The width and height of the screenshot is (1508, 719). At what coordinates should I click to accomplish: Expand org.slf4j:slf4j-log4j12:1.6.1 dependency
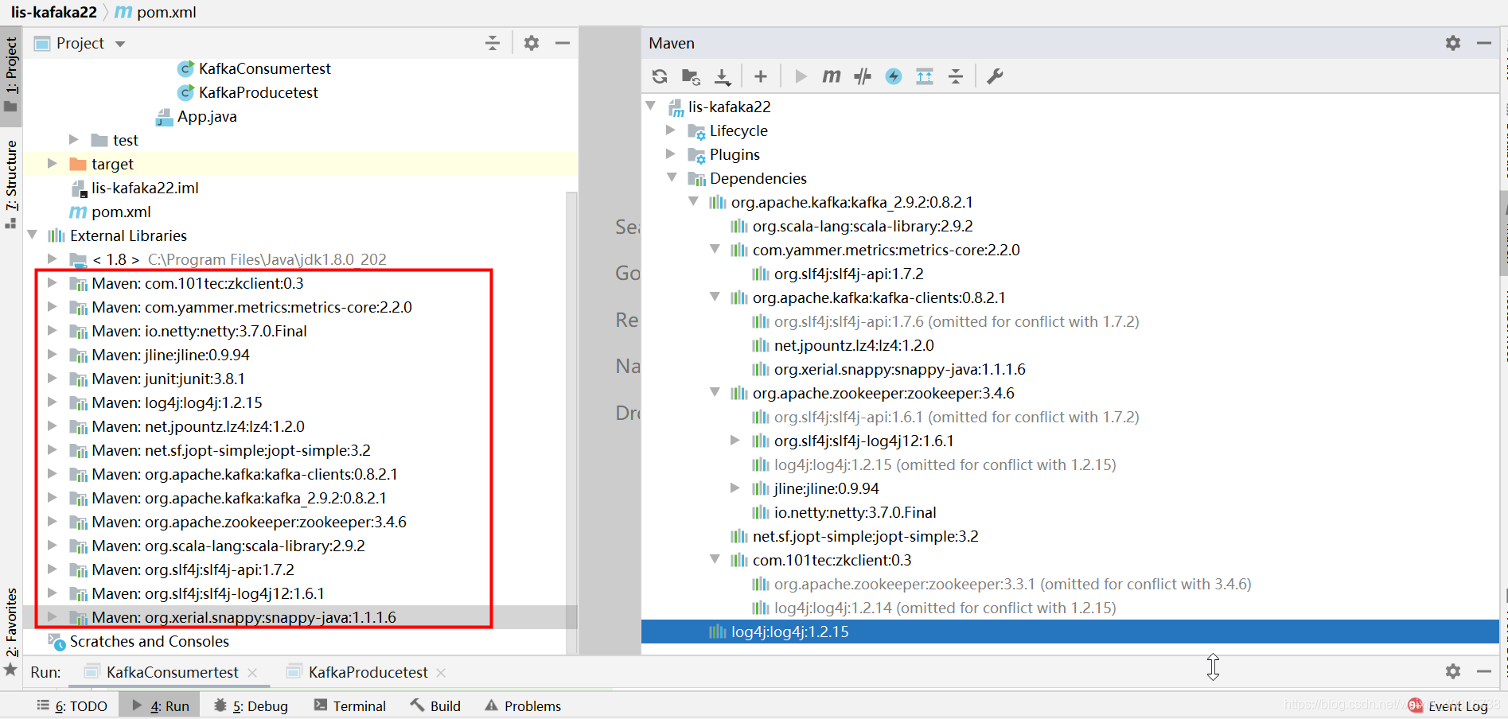[735, 440]
